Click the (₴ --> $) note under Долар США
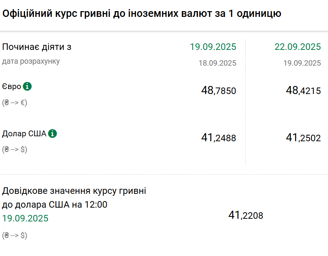This screenshot has width=328, height=256. [15, 149]
